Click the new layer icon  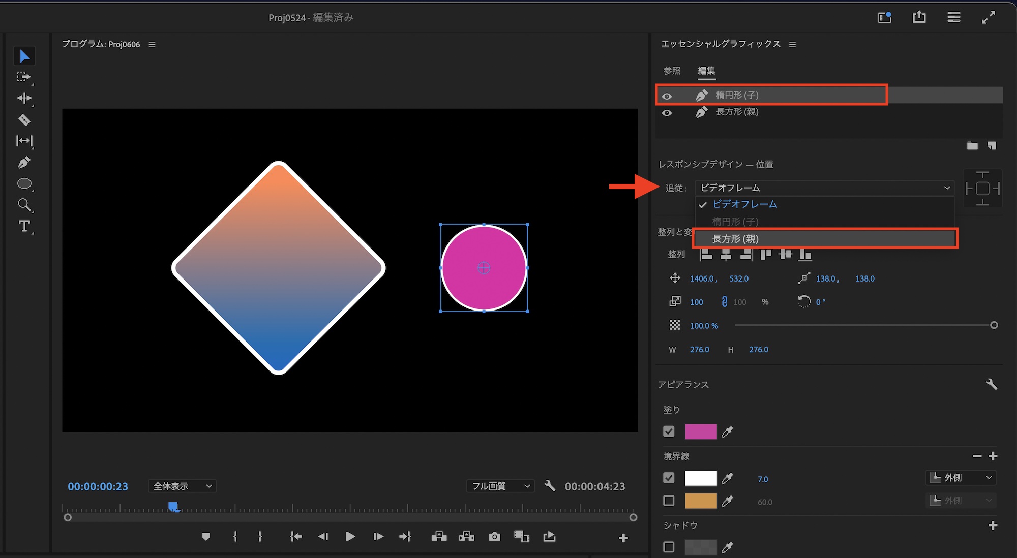[x=992, y=146]
